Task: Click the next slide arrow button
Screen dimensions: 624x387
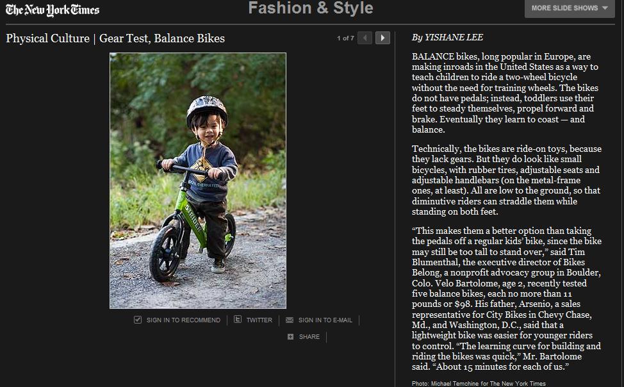Action: pyautogui.click(x=382, y=38)
